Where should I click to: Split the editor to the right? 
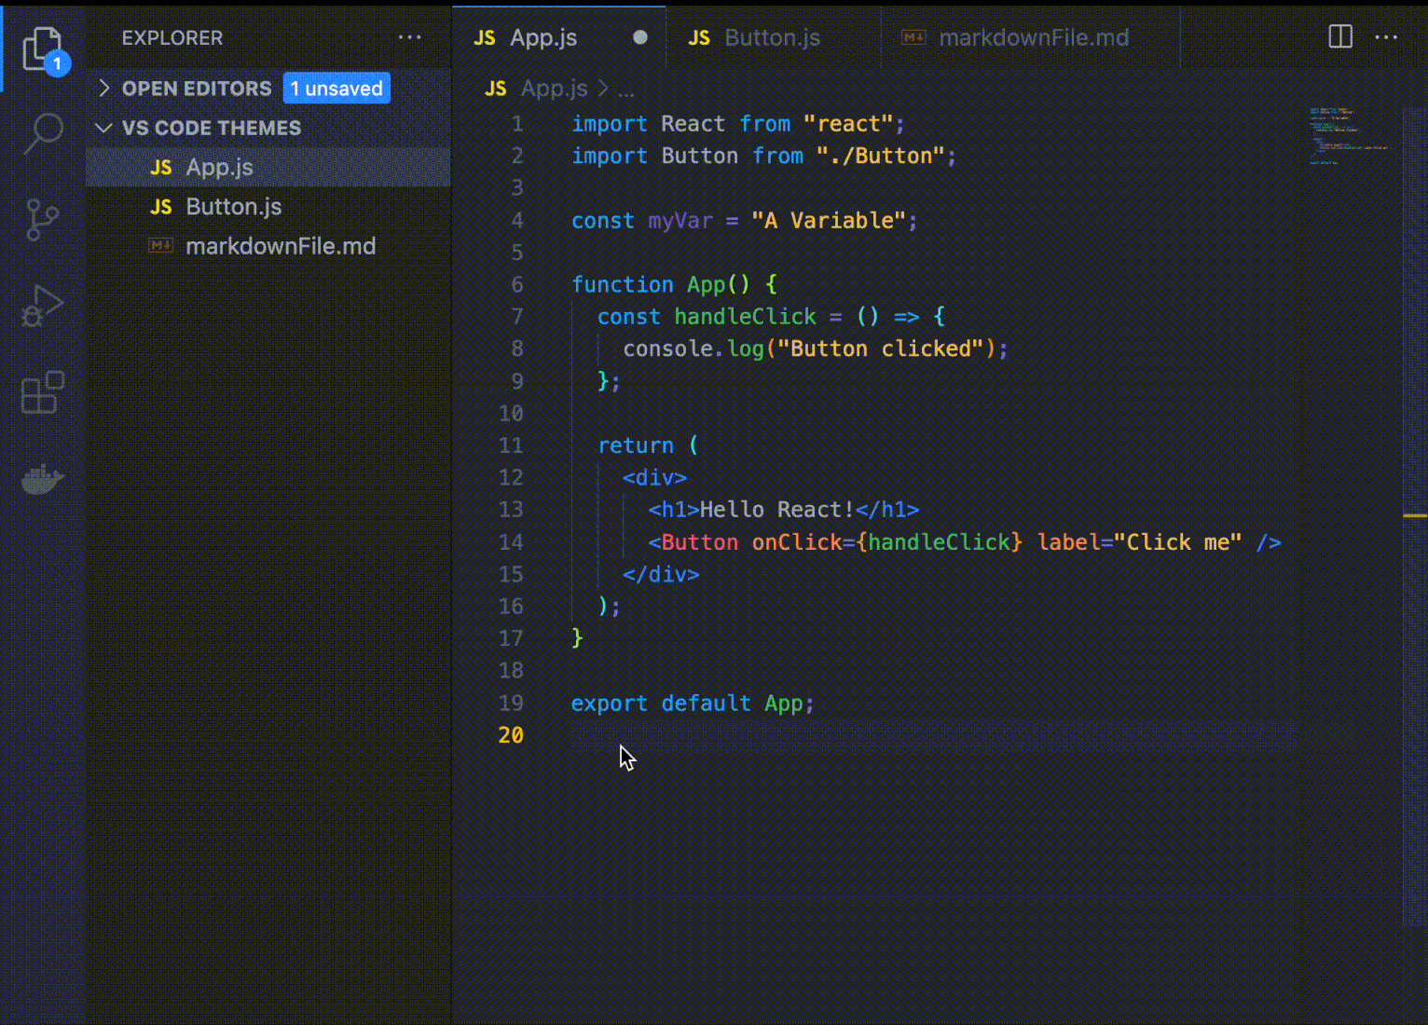click(x=1339, y=37)
